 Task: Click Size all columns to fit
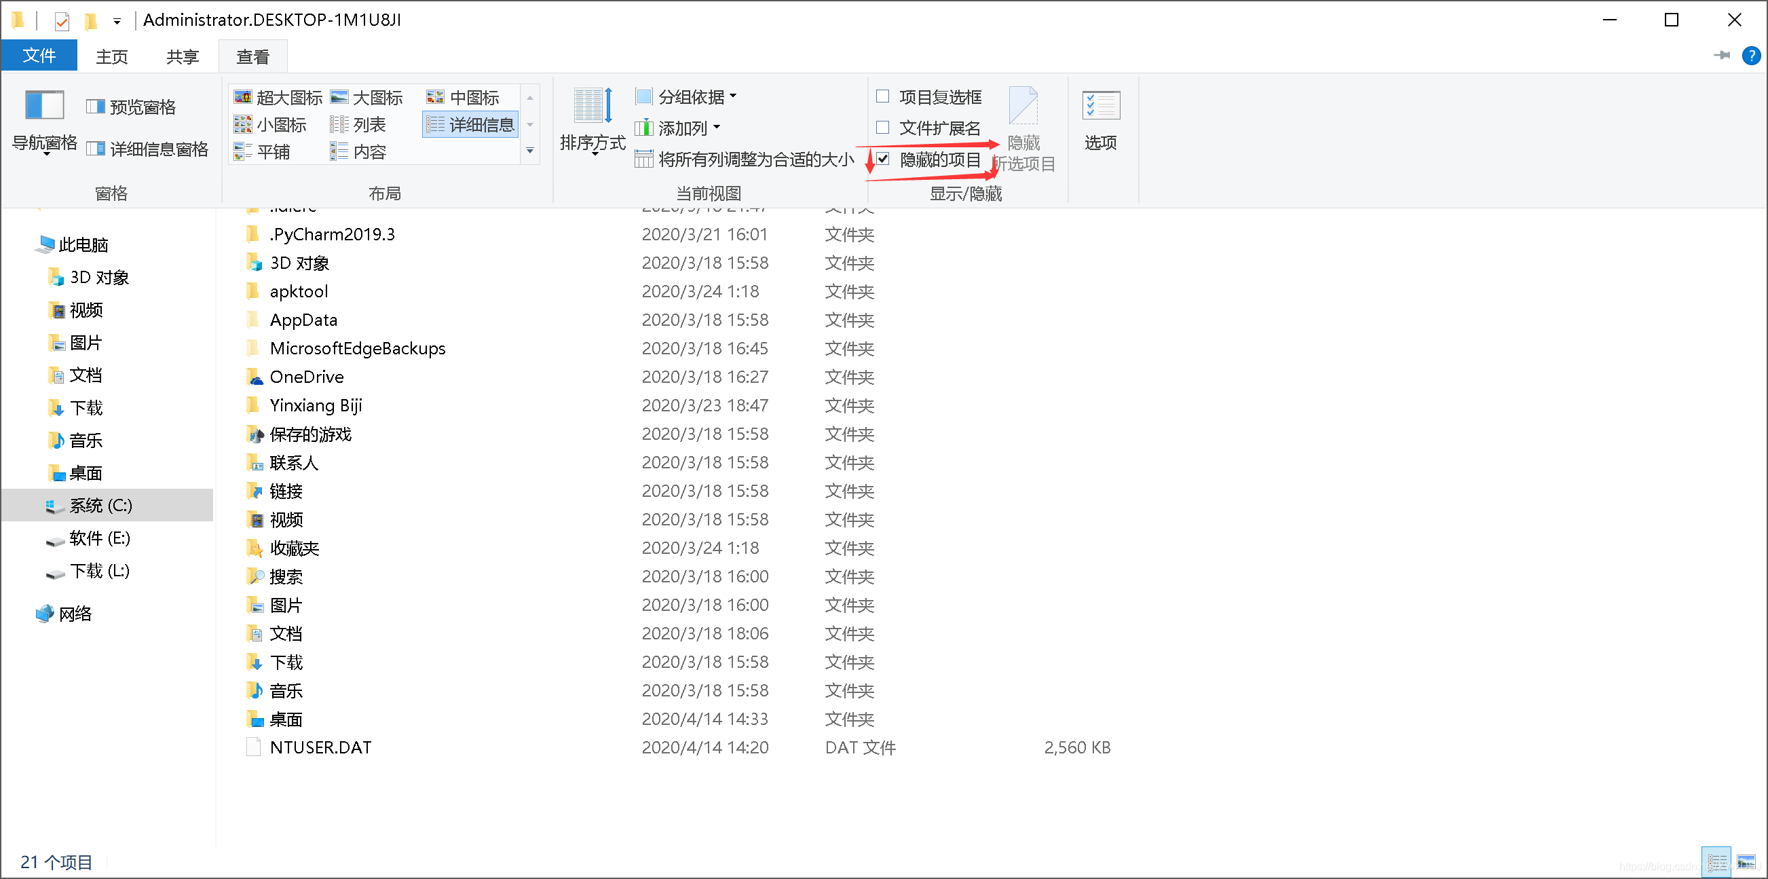pos(745,160)
